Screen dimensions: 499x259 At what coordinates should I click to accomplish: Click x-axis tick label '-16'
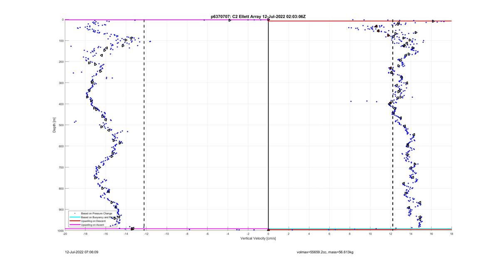click(106, 234)
